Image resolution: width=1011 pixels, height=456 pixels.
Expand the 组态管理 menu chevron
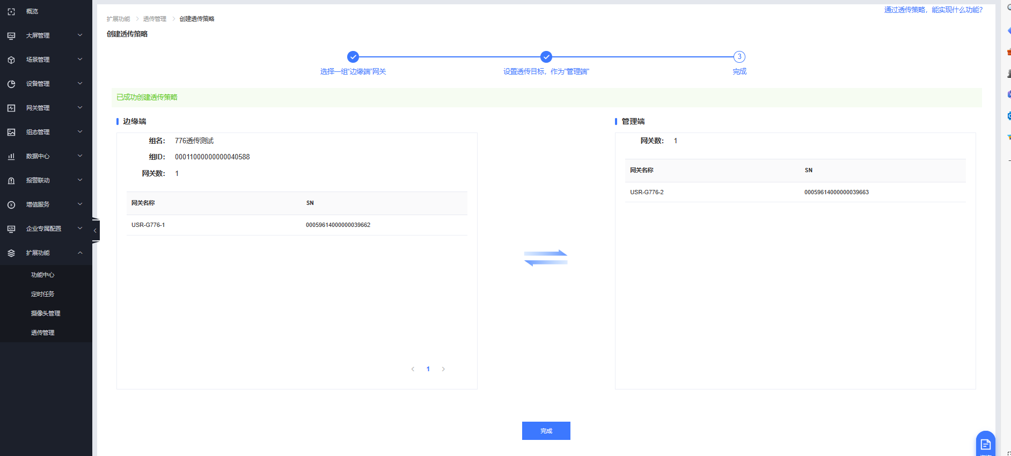[x=80, y=132]
